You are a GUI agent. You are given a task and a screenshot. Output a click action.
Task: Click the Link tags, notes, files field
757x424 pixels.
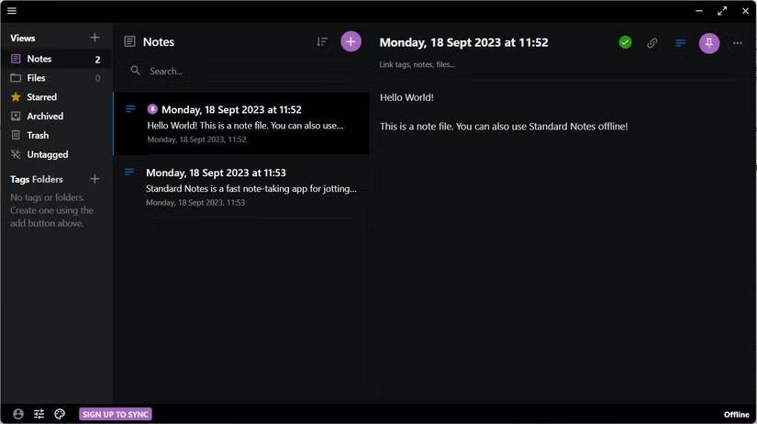417,65
